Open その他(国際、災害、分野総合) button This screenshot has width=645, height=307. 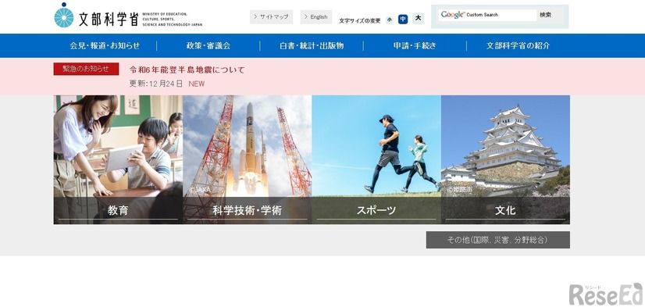pos(497,240)
